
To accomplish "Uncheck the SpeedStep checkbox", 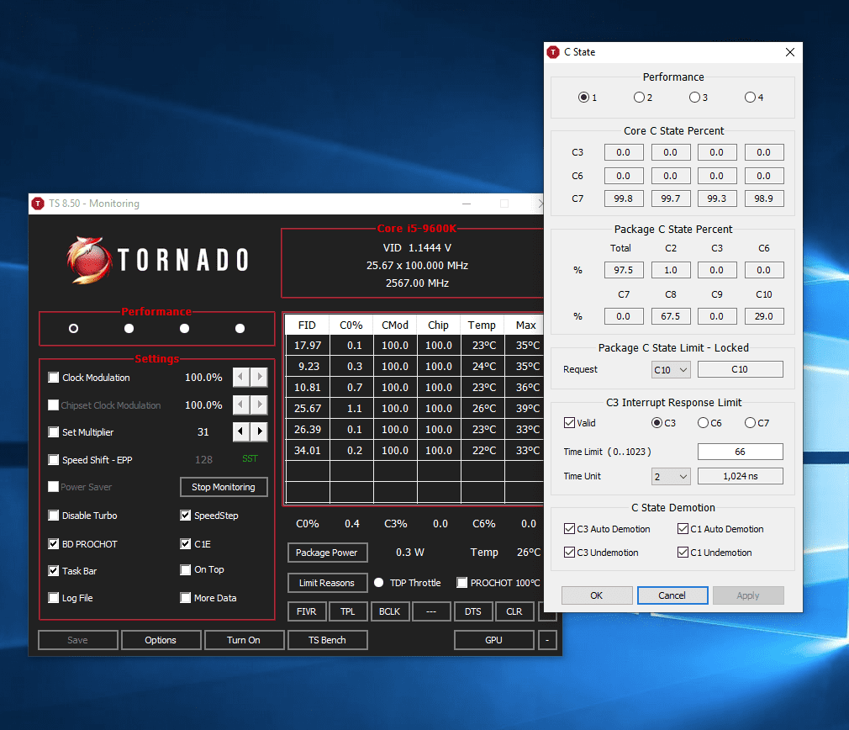I will coord(185,516).
